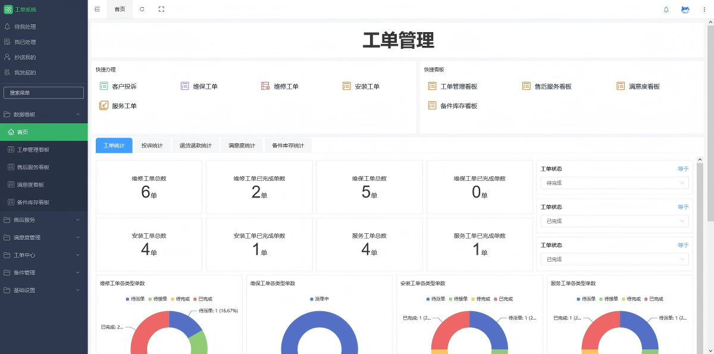Viewport: 714px width, 354px height.
Task: Open 我发起的 sidebar icon
Action: pyautogui.click(x=7, y=73)
